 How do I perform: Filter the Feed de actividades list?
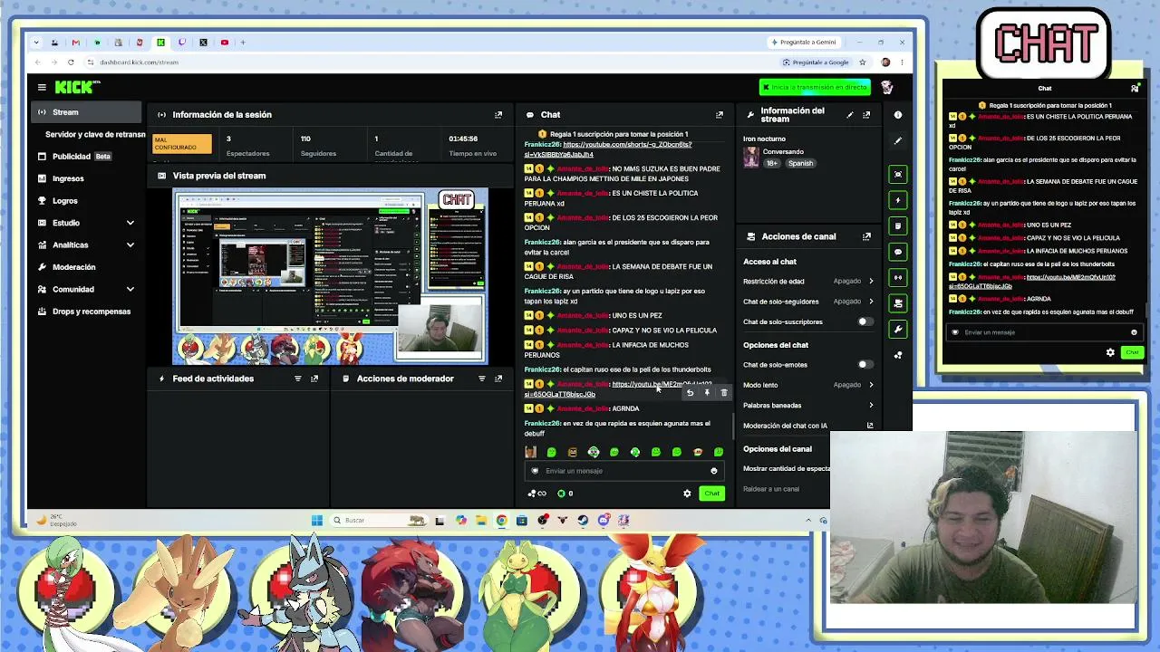(297, 379)
